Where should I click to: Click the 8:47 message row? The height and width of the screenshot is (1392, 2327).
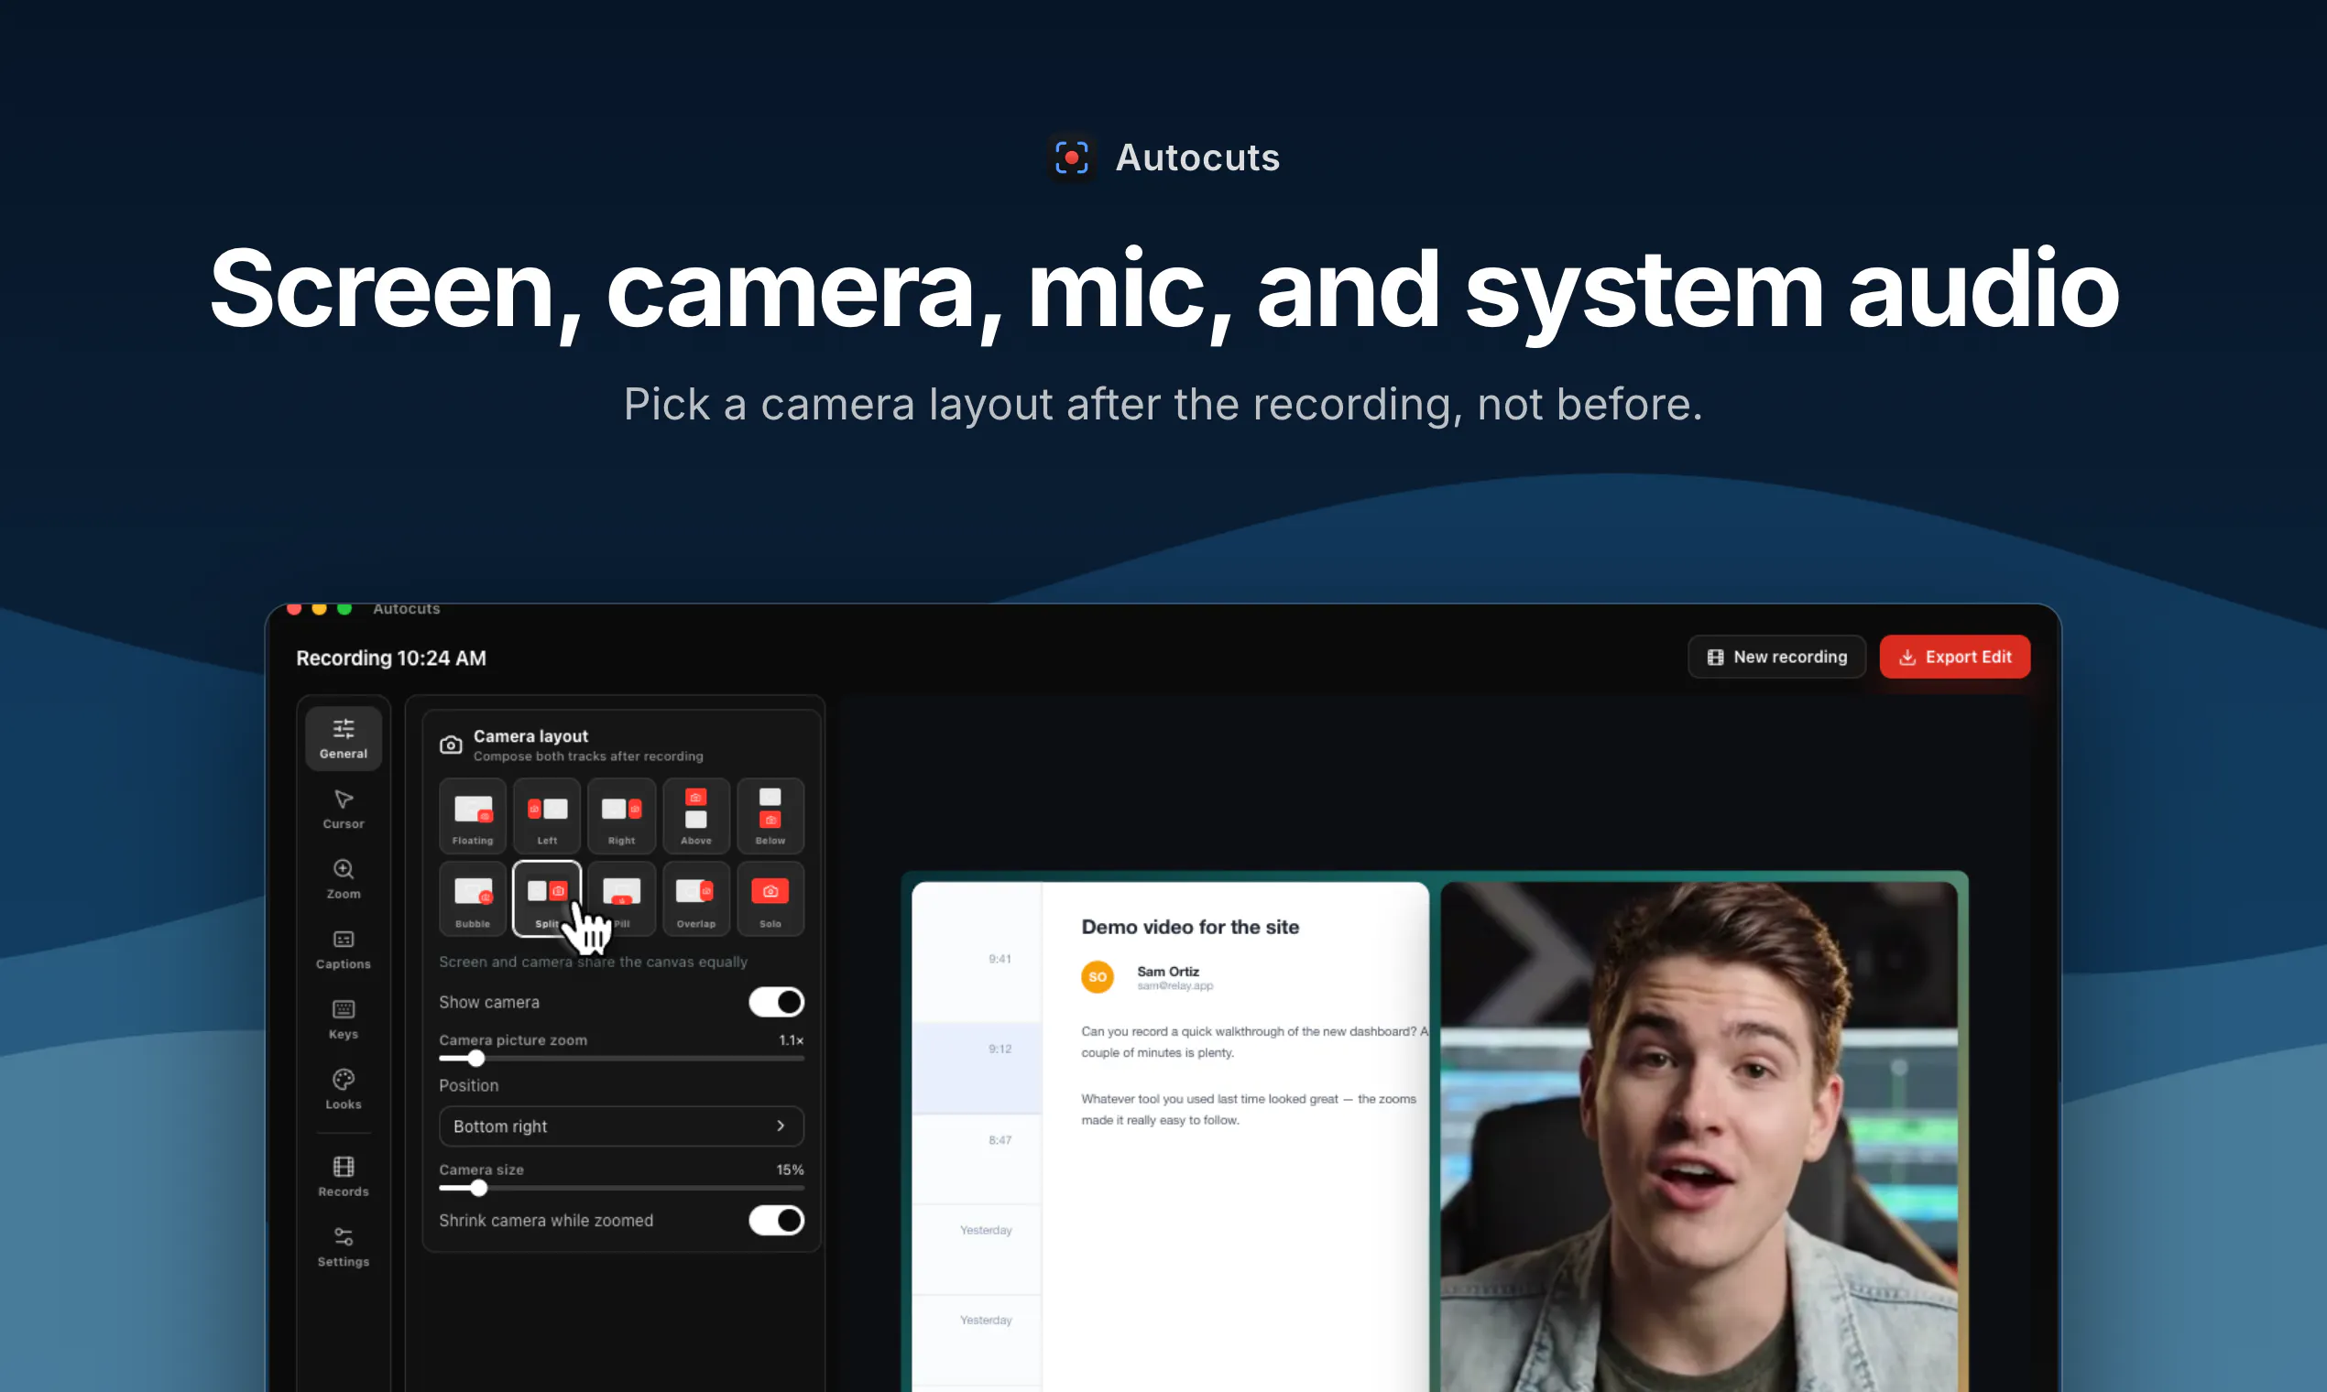[x=977, y=1158]
